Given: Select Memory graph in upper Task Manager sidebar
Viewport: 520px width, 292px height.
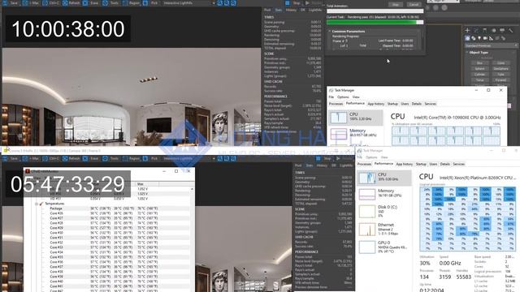Looking at the screenshot, I should click(x=356, y=133).
